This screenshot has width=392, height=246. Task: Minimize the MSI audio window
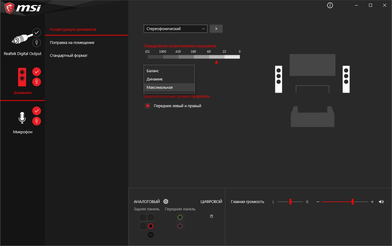point(356,5)
